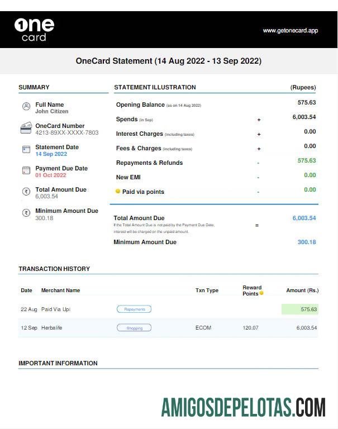338x429 pixels.
Task: Select the Merchant Name column header
Action: tap(60, 290)
